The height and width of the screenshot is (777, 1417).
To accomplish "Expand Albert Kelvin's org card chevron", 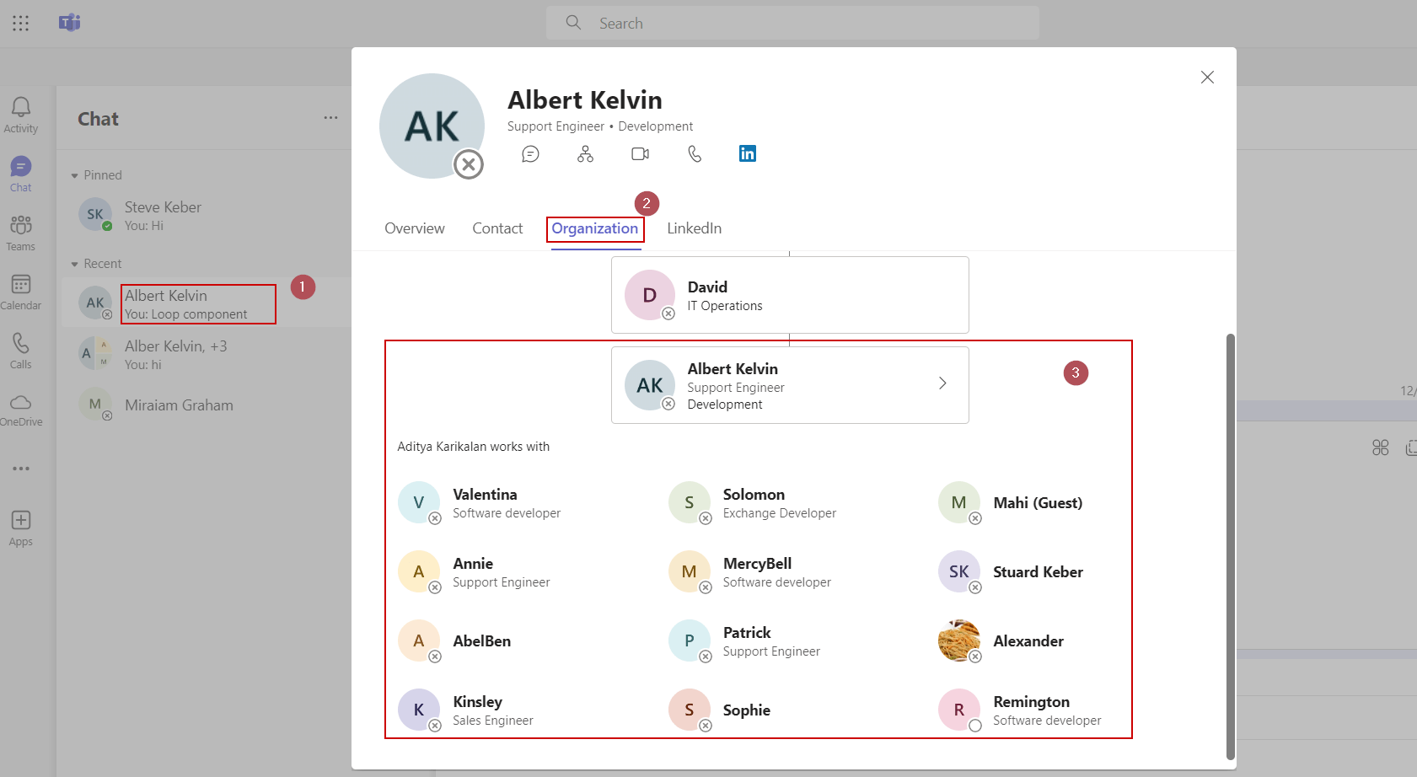I will click(942, 383).
